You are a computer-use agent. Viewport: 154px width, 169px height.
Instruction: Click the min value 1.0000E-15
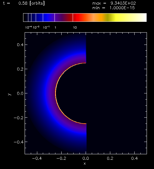click(x=122, y=8)
